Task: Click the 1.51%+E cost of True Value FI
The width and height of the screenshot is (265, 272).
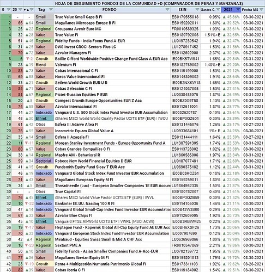Action: pyautogui.click(x=212, y=35)
